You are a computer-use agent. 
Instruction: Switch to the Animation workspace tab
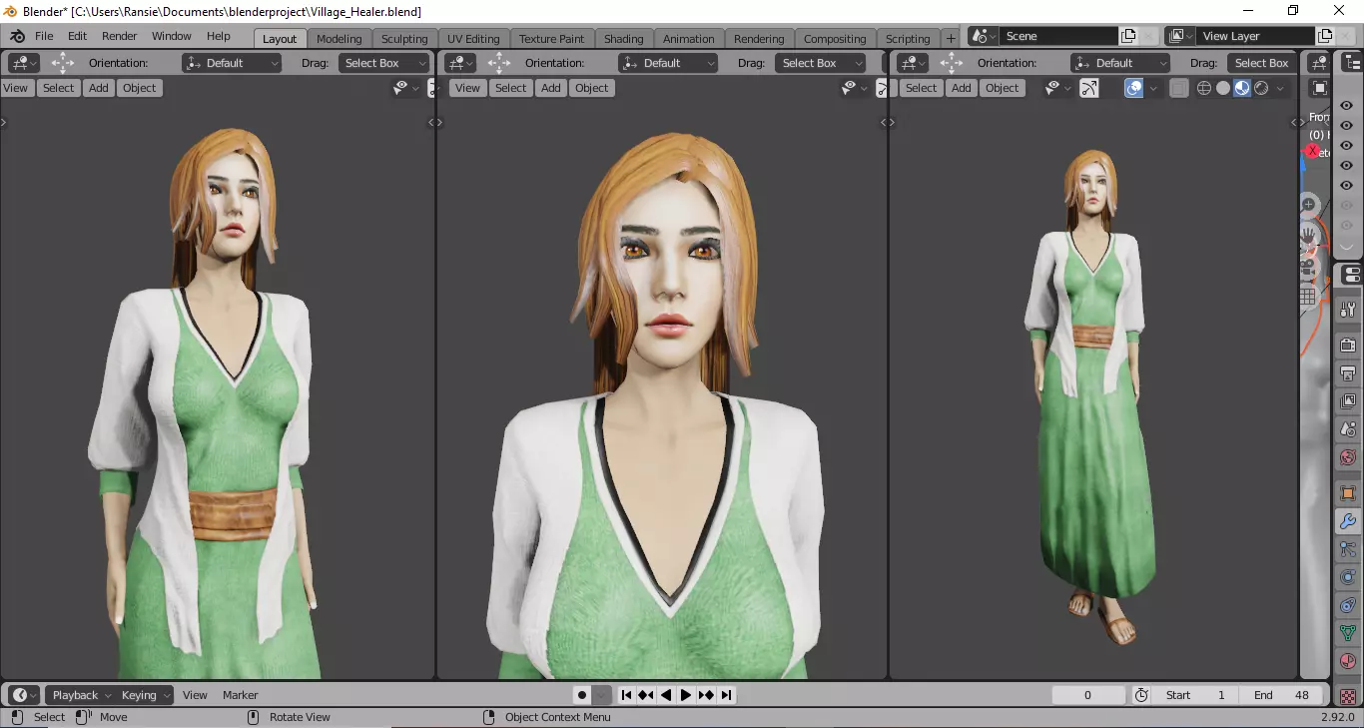[x=689, y=39]
